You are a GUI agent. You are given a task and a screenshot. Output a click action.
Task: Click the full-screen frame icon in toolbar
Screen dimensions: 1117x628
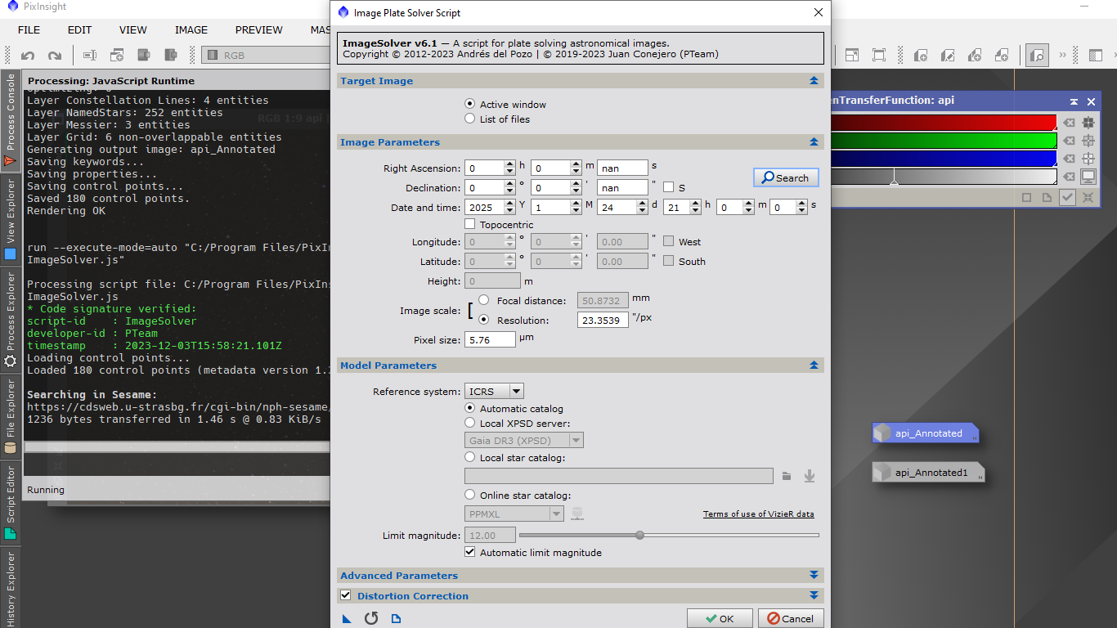879,56
